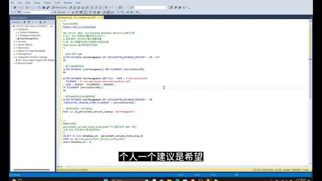Click Connect plug icon in Object Explorer

pyautogui.click(x=25, y=22)
